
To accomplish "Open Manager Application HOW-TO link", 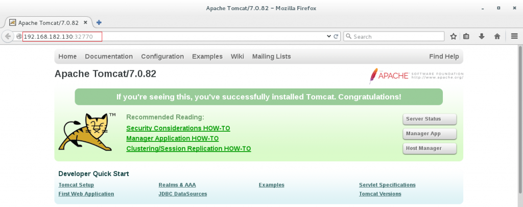I will click(x=173, y=138).
